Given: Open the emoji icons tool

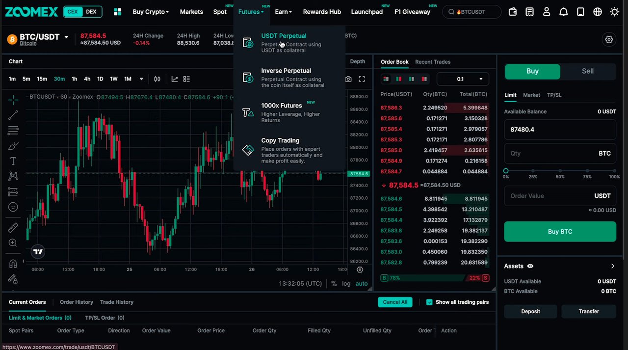Looking at the screenshot, I should point(13,207).
